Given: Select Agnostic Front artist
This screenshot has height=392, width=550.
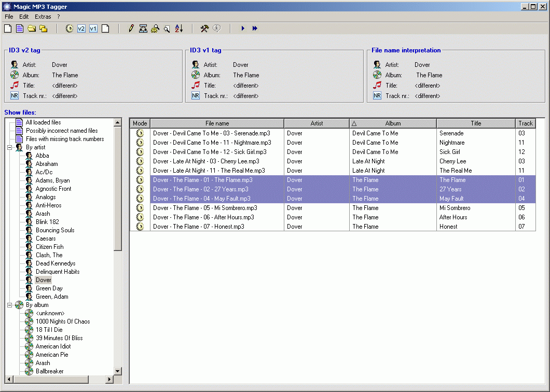Looking at the screenshot, I should coord(53,189).
